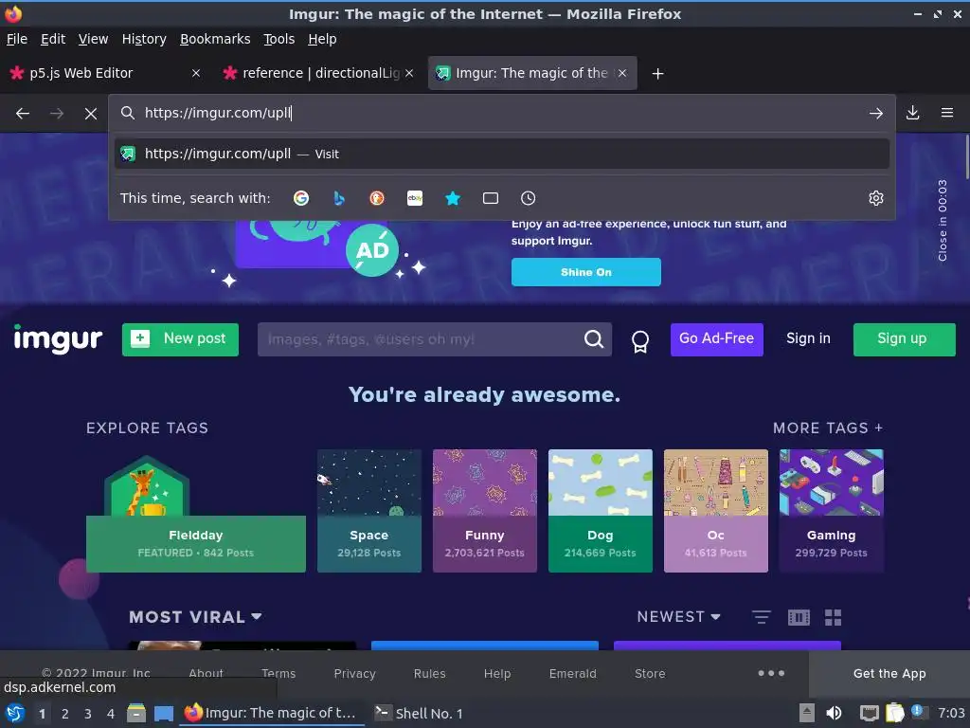Open the footer three-dots more menu
Viewport: 970px width, 728px height.
pos(771,673)
